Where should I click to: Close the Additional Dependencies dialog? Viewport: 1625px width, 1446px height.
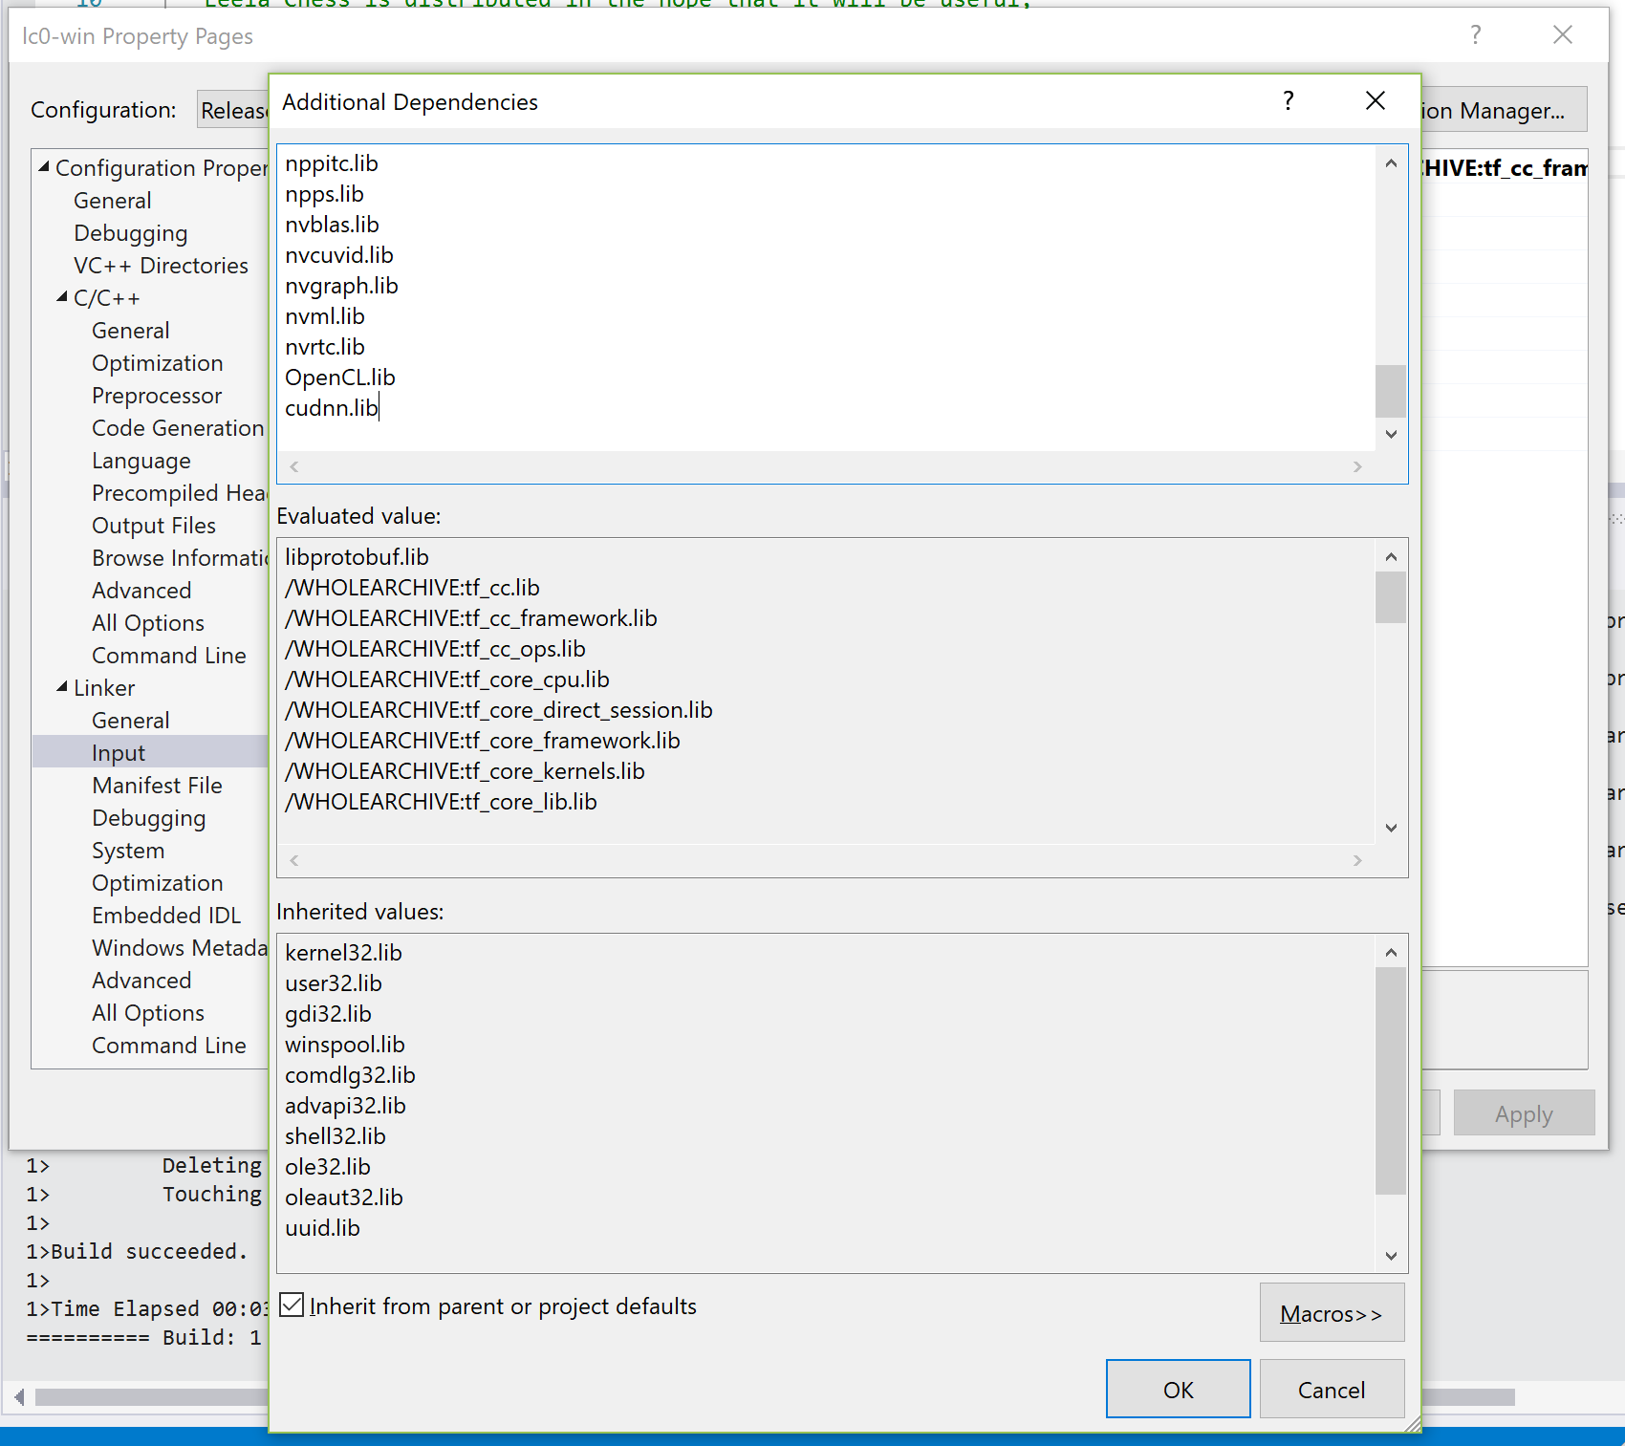coord(1375,100)
